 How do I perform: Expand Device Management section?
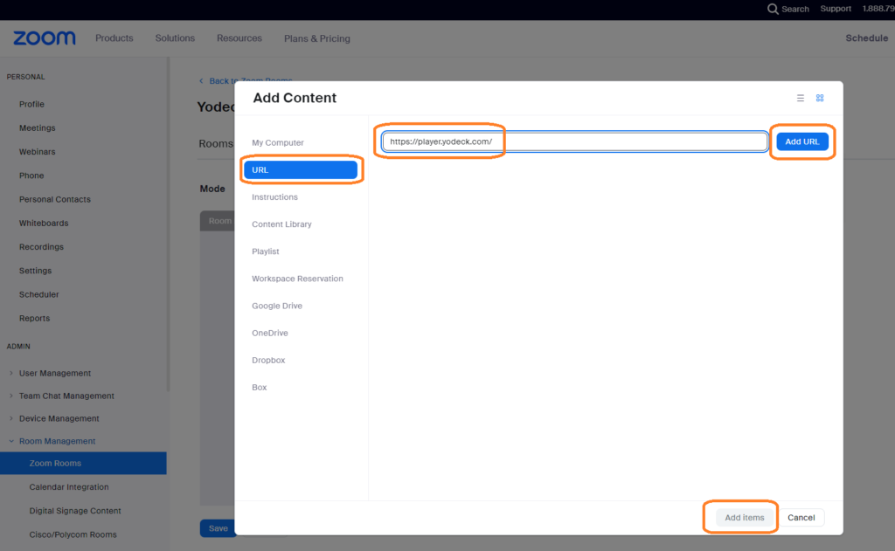[x=10, y=418]
